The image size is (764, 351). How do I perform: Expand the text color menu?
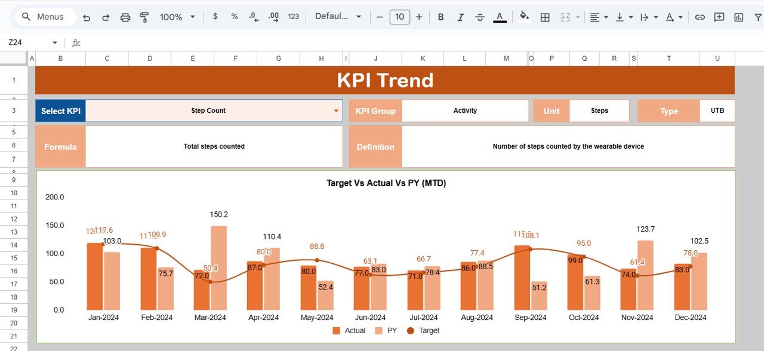[x=500, y=17]
